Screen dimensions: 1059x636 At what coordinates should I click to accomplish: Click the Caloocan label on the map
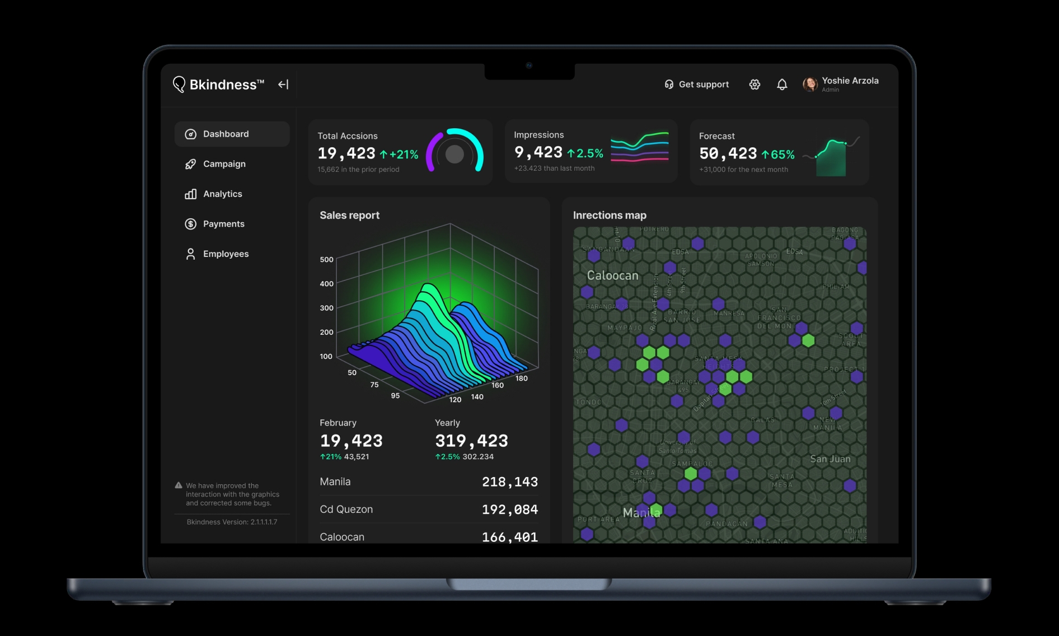coord(612,275)
